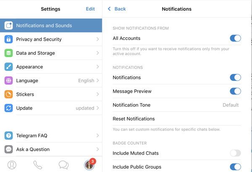Image resolution: width=252 pixels, height=172 pixels.
Task: Toggle the All Accounts switch
Action: pos(235,38)
